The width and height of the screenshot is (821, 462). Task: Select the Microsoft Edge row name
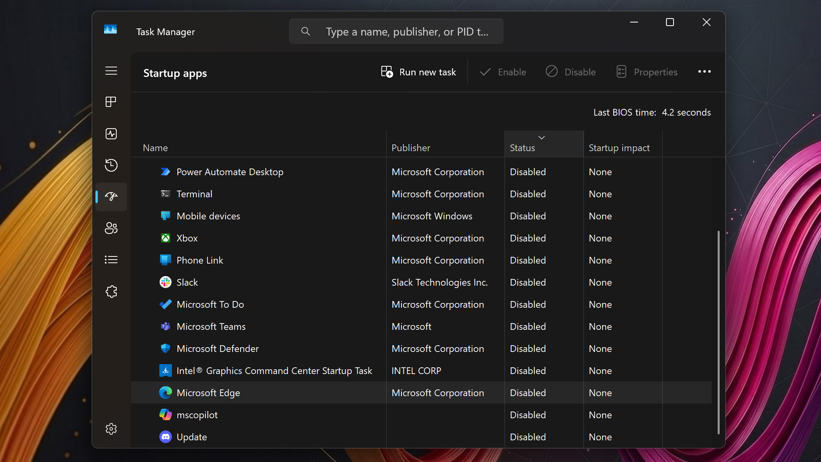208,393
